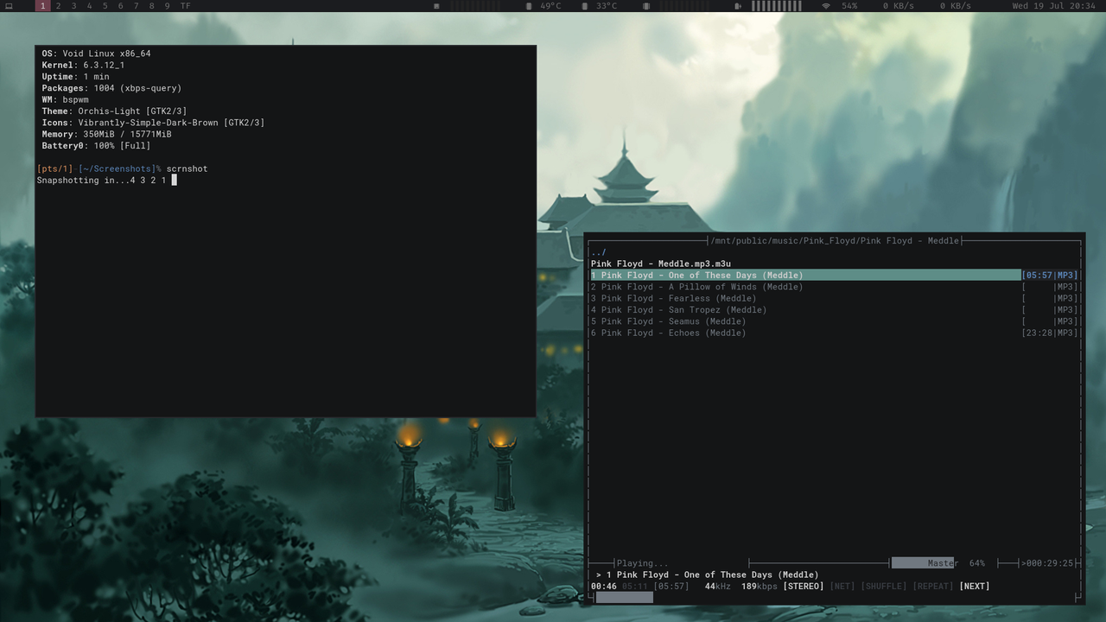1106x622 pixels.
Task: Click the 54% wifi strength value
Action: pos(849,6)
